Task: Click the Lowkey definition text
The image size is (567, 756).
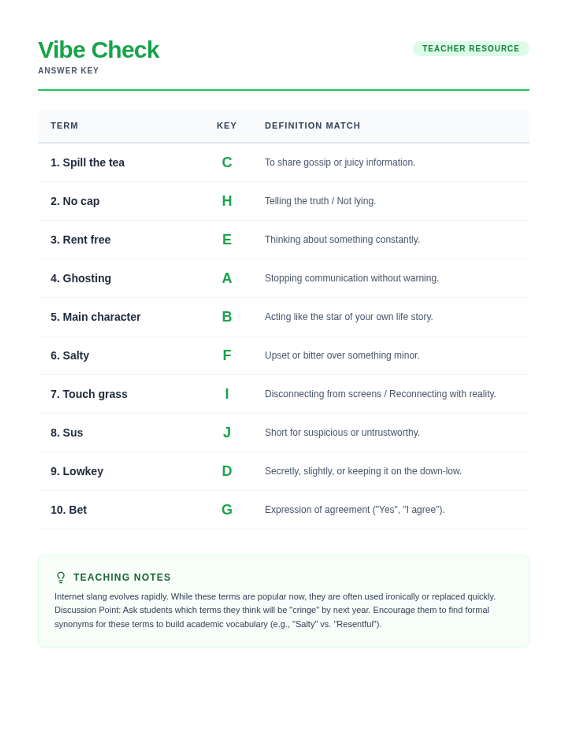Action: click(x=363, y=471)
